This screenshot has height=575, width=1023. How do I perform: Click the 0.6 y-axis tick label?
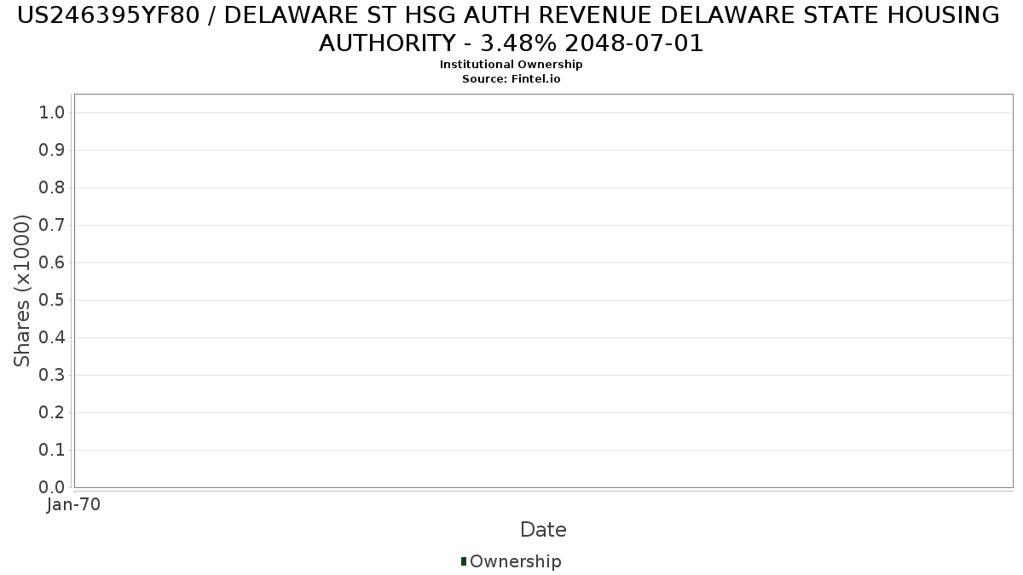[53, 263]
